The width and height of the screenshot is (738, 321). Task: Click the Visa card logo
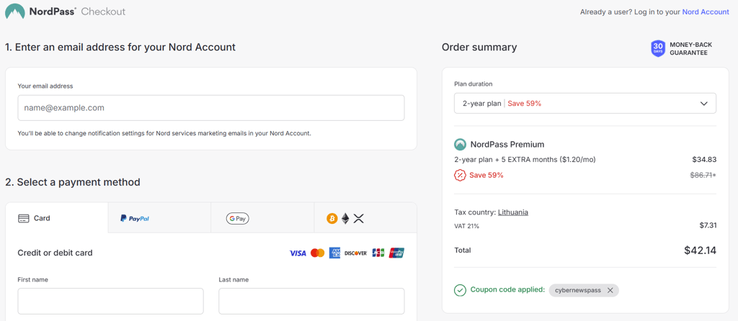click(x=298, y=253)
